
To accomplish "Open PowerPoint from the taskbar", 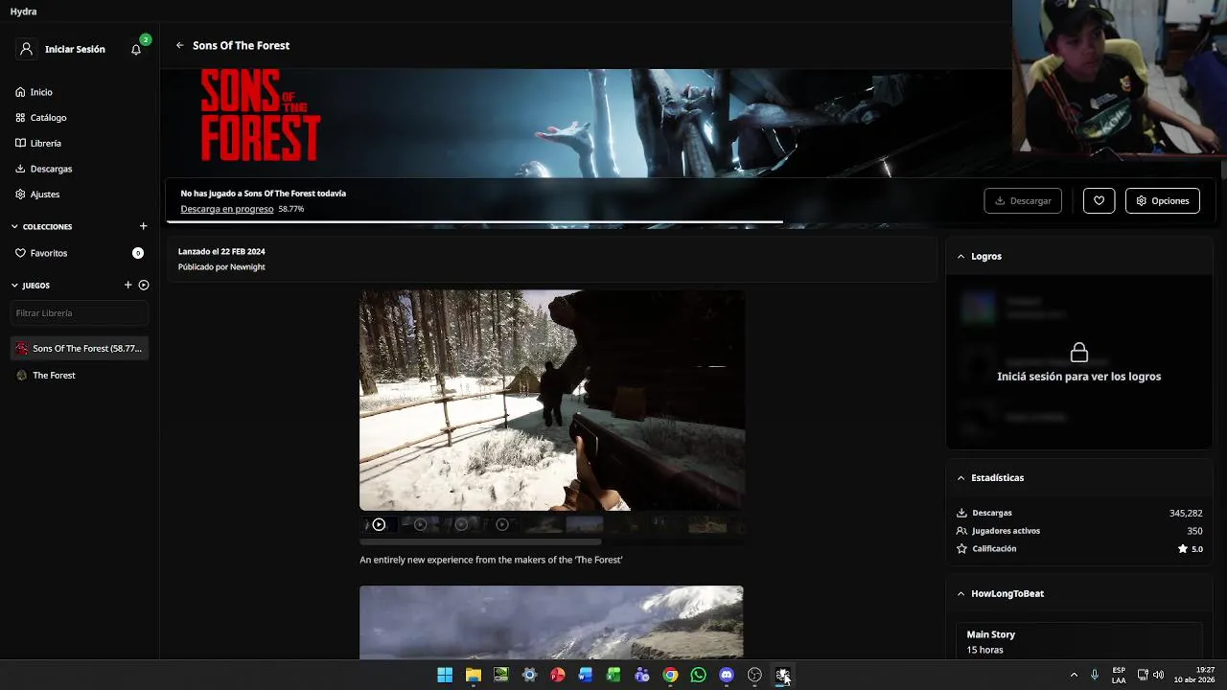I will [x=558, y=675].
